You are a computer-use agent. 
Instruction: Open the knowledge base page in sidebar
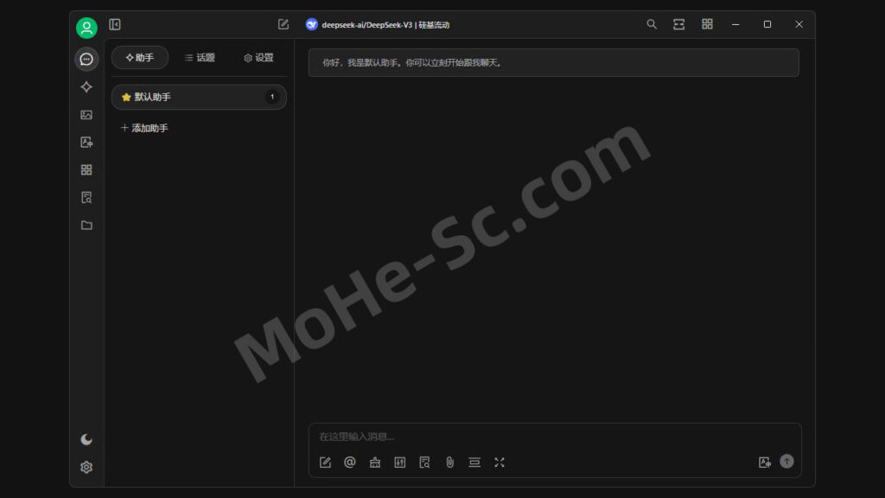point(86,198)
